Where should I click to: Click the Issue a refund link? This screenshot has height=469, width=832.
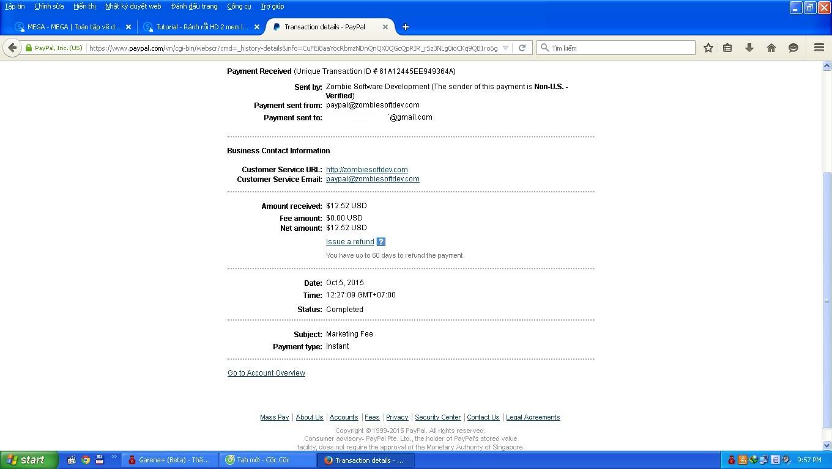pos(350,242)
